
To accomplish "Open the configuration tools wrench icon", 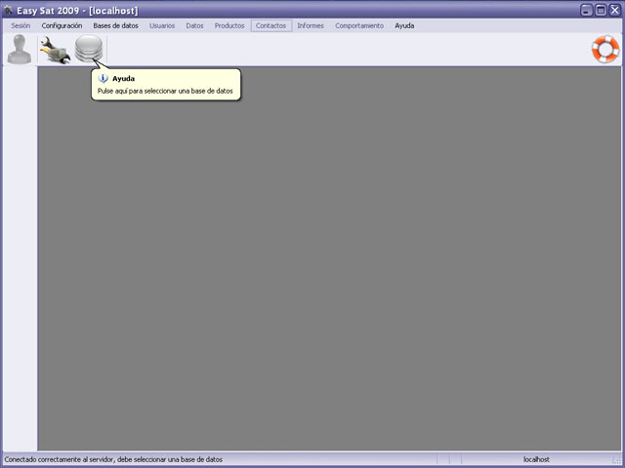I will (55, 50).
